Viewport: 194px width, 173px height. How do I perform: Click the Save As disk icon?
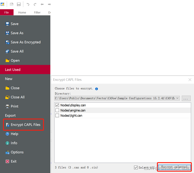[x=7, y=33]
